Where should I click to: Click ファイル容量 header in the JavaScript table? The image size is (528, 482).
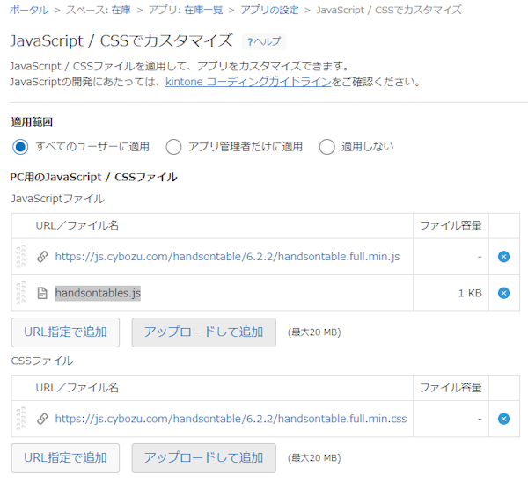point(451,226)
